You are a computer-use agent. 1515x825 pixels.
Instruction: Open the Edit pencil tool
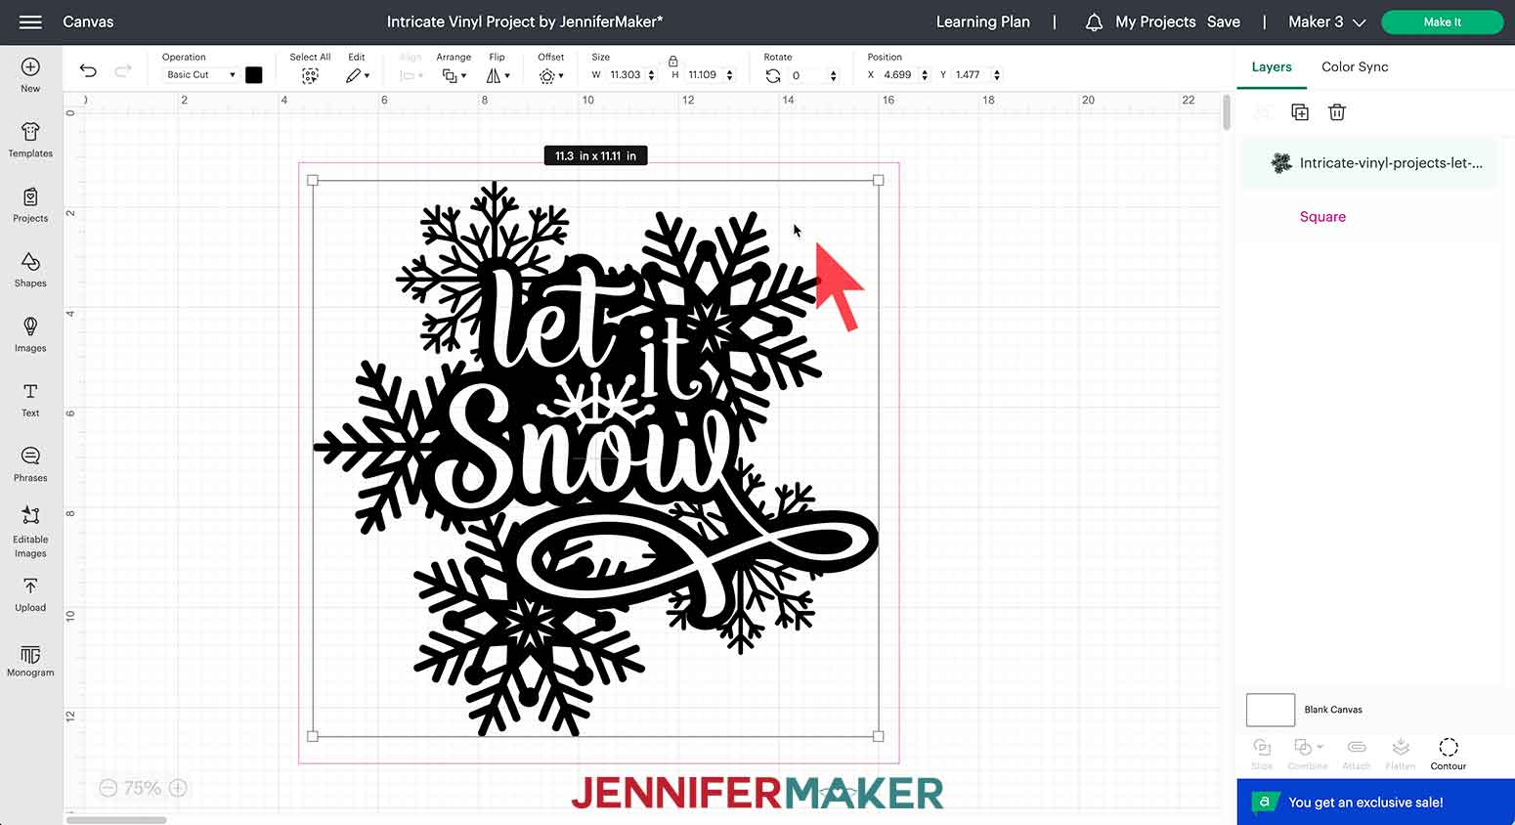[x=357, y=75]
